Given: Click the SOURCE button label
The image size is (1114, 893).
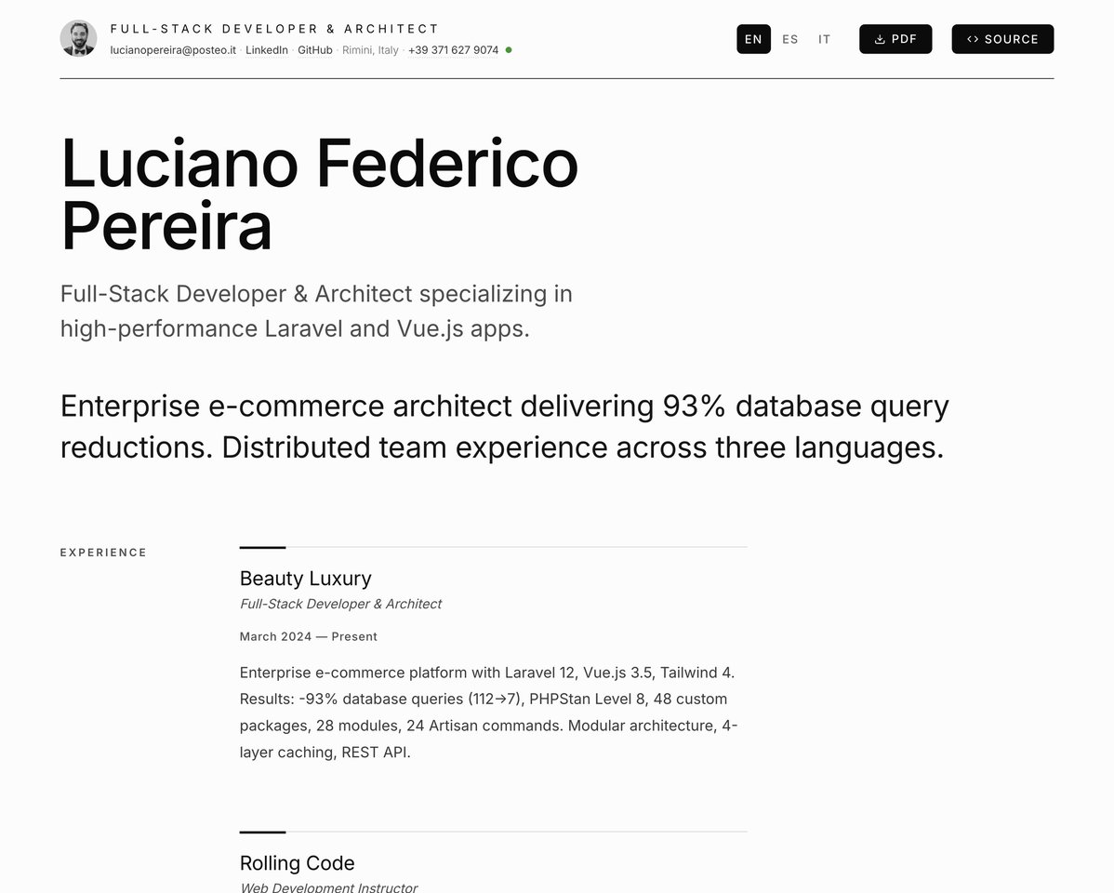Looking at the screenshot, I should pyautogui.click(x=1011, y=39).
